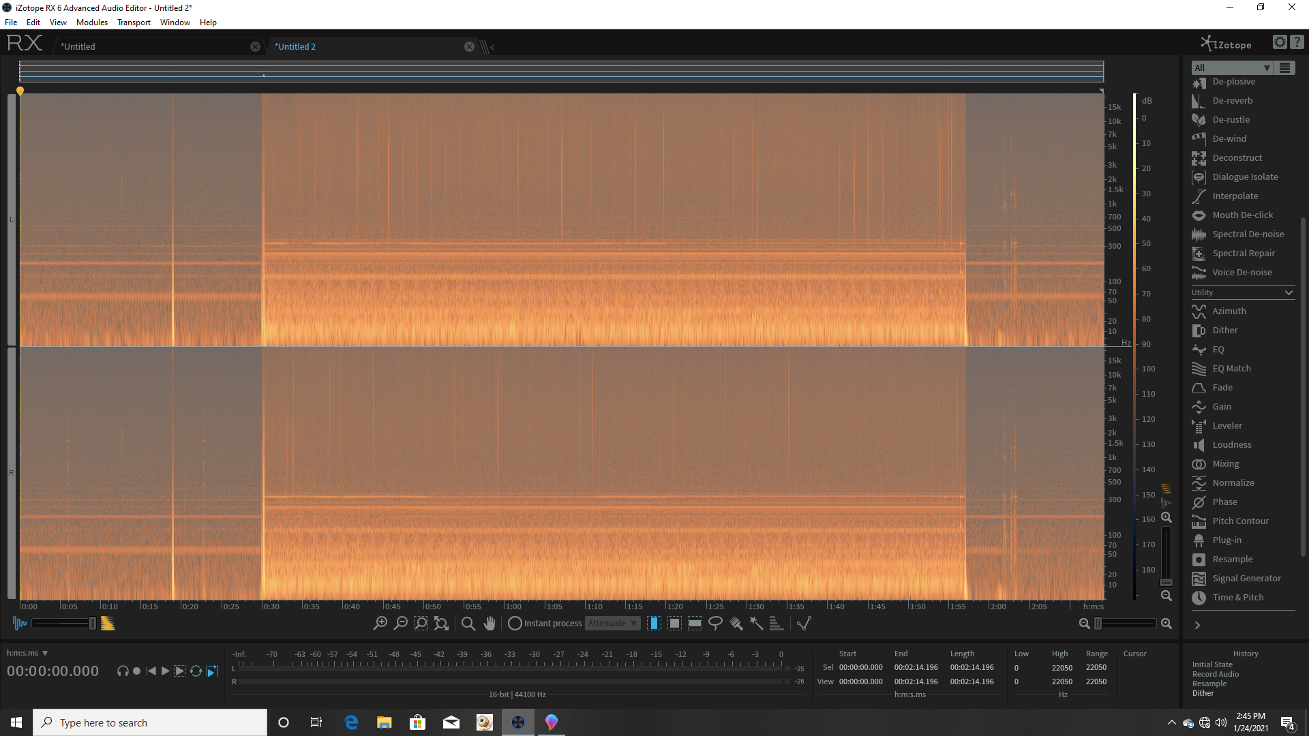The width and height of the screenshot is (1309, 736).
Task: Switch to the *Untitled tab
Action: coord(78,46)
